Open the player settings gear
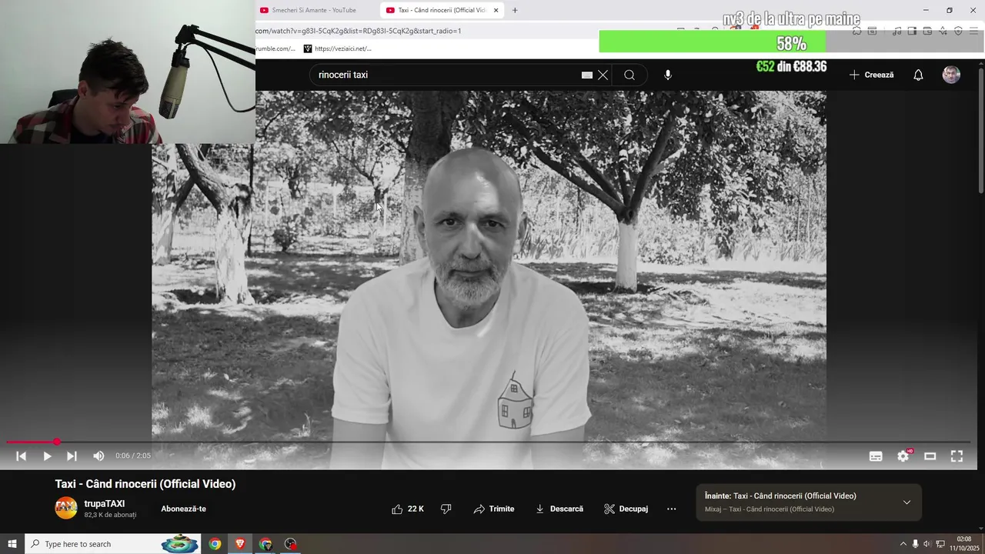Screen dimensions: 985x554 (903, 456)
